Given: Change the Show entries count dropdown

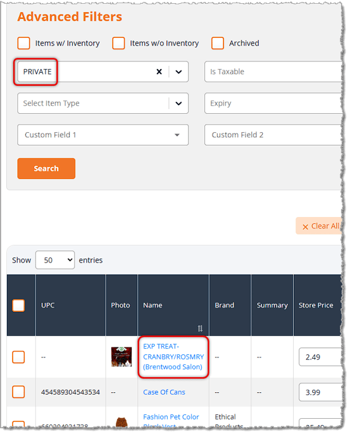Looking at the screenshot, I should click(55, 260).
